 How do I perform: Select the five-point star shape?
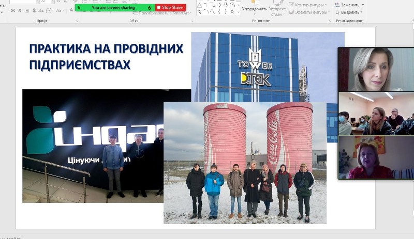[232, 11]
